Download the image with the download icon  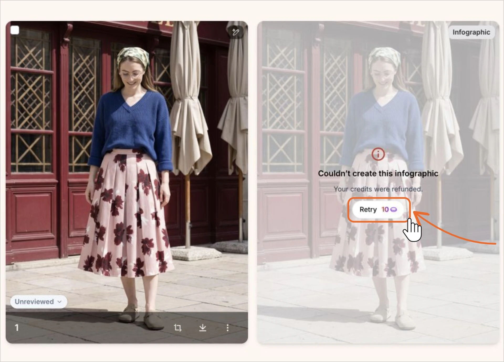tap(203, 328)
